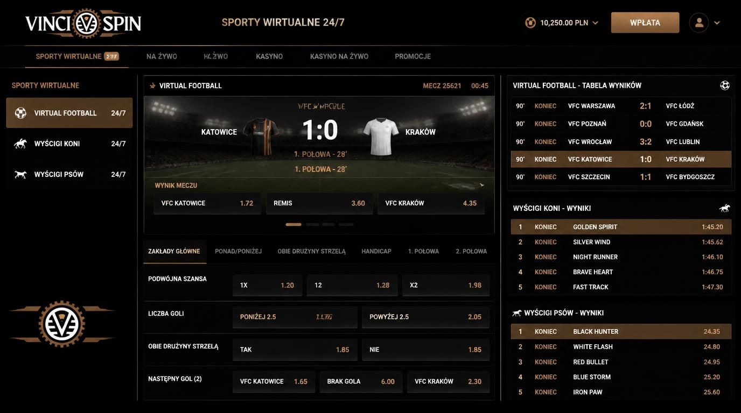Pick Tak for both teams scoring
Screen dimensions: 741x413
pyautogui.click(x=295, y=350)
